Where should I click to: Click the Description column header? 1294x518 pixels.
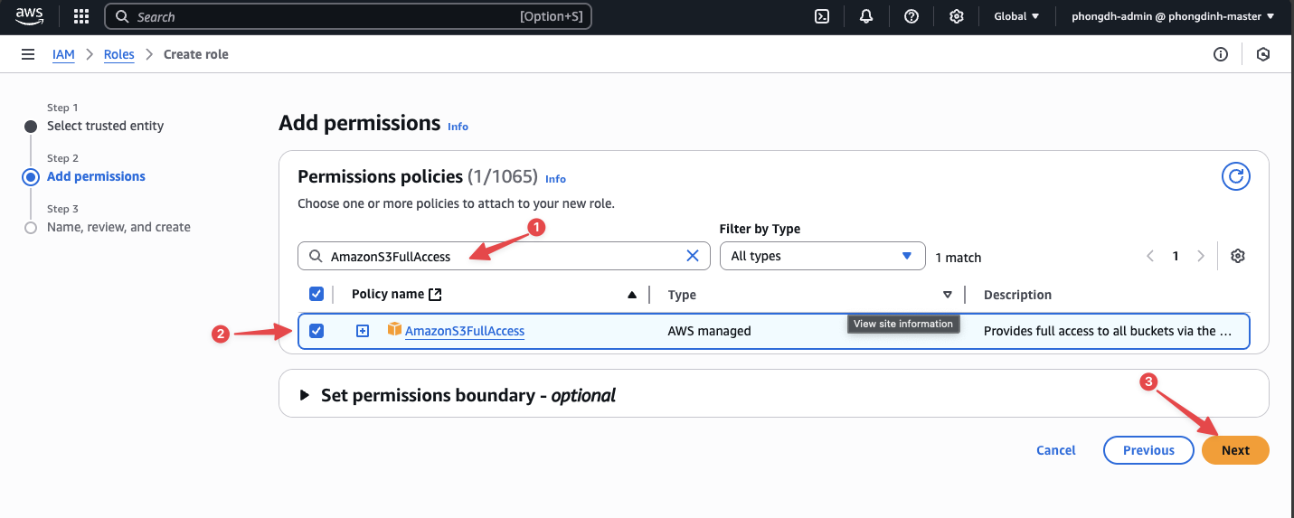pyautogui.click(x=1017, y=295)
